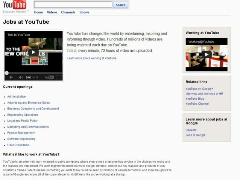240x180 pixels.
Task: Click the small play icon in video control bar
Action: pyautogui.click(x=11, y=78)
